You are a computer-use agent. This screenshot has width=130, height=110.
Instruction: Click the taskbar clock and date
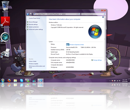click(x=125, y=81)
